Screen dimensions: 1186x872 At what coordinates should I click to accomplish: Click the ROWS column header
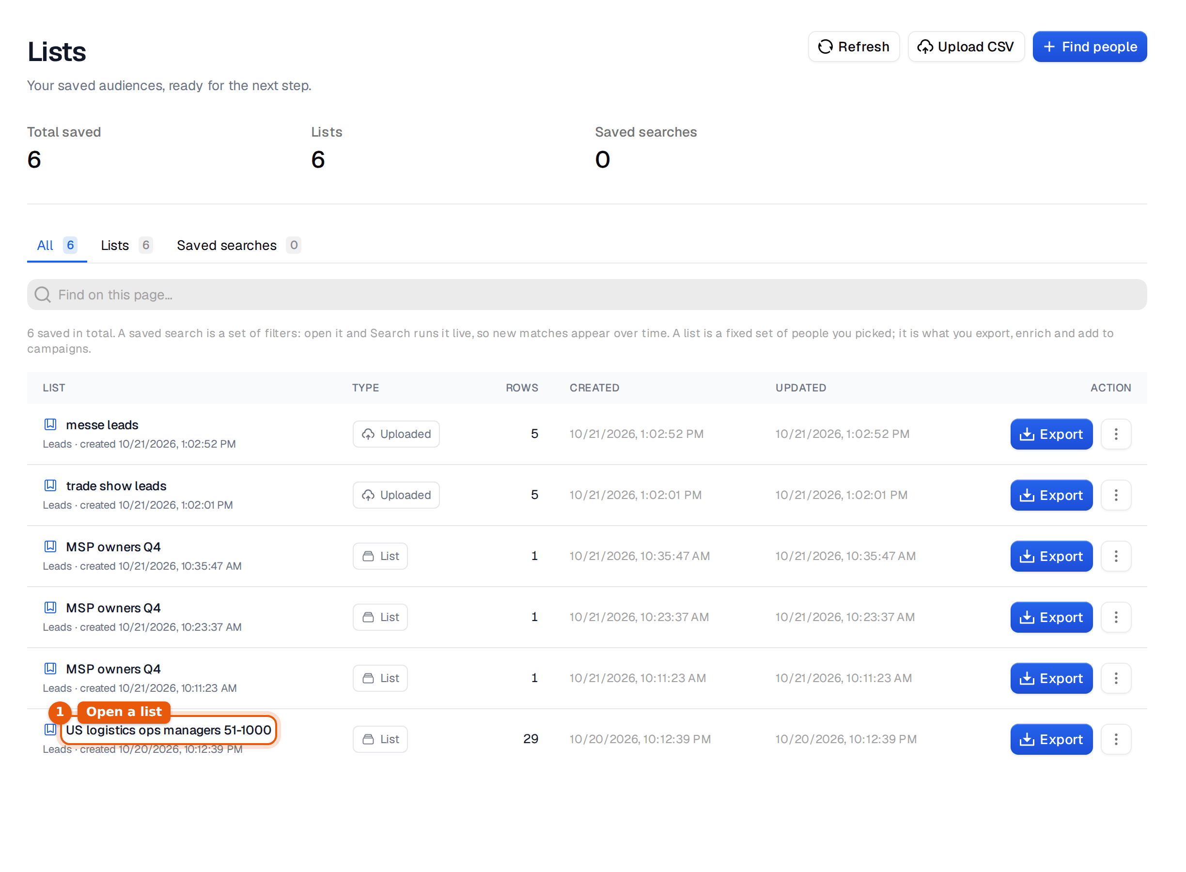tap(521, 388)
